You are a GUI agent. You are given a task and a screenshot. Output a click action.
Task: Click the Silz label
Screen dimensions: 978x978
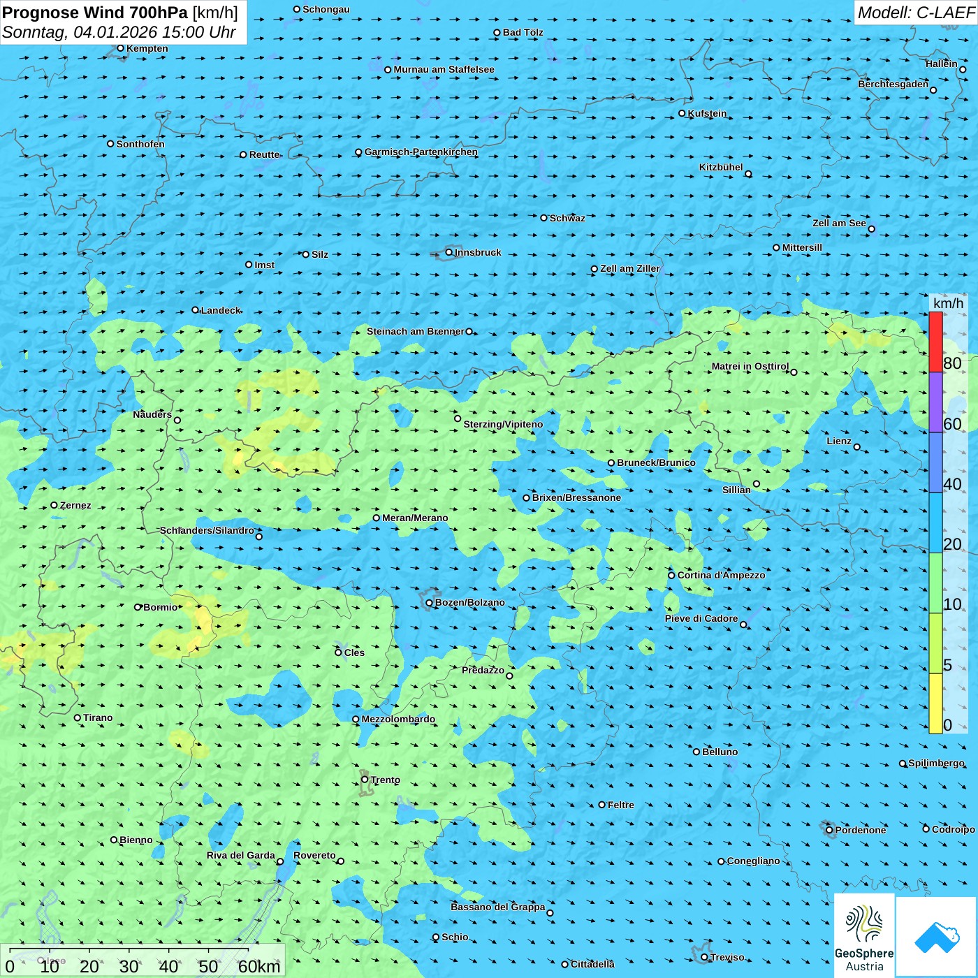point(319,254)
